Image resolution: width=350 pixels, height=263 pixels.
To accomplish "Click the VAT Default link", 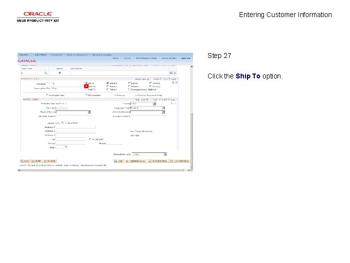I will pyautogui.click(x=119, y=95).
